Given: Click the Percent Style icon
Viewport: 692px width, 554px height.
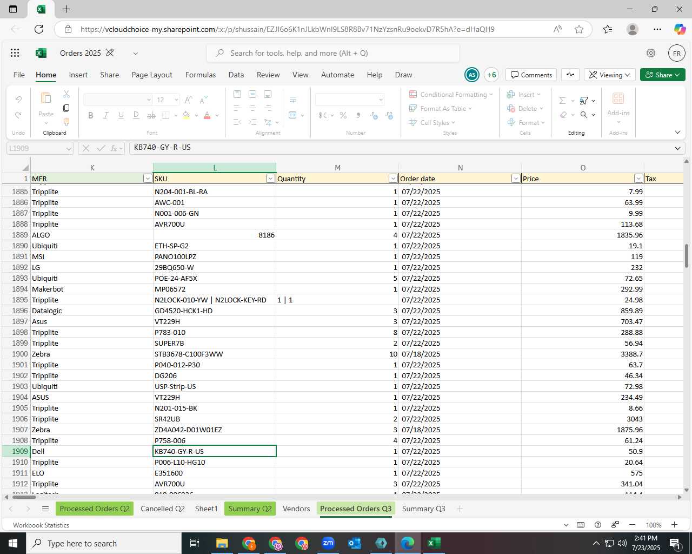Looking at the screenshot, I should coord(343,115).
